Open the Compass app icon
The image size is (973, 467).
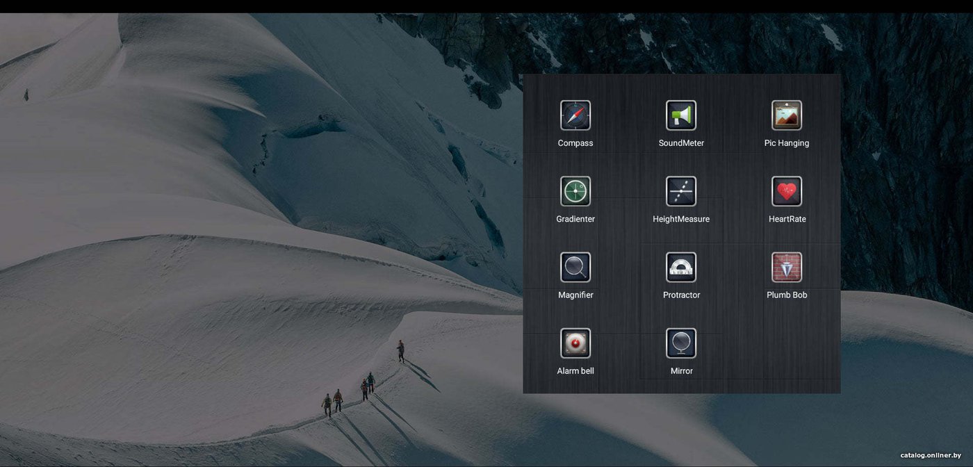pos(575,115)
